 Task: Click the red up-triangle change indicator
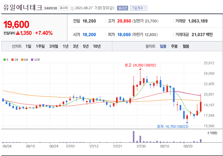(18, 33)
